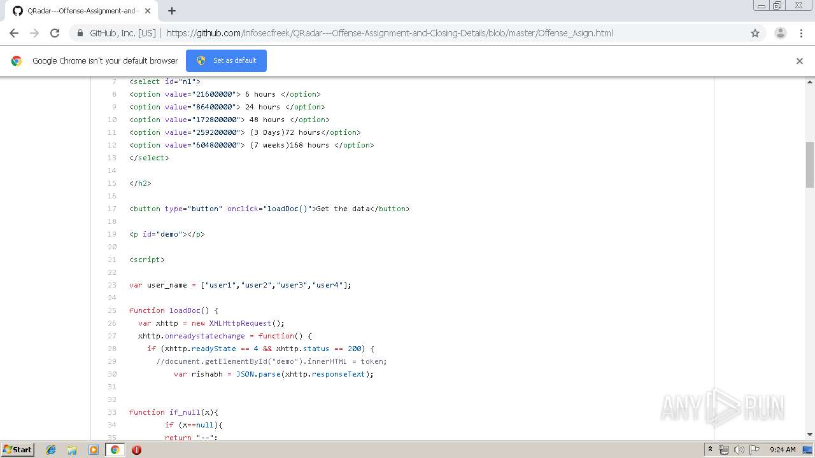This screenshot has height=458, width=815.
Task: Click the 'select id="n1"' code line
Action: (x=165, y=81)
